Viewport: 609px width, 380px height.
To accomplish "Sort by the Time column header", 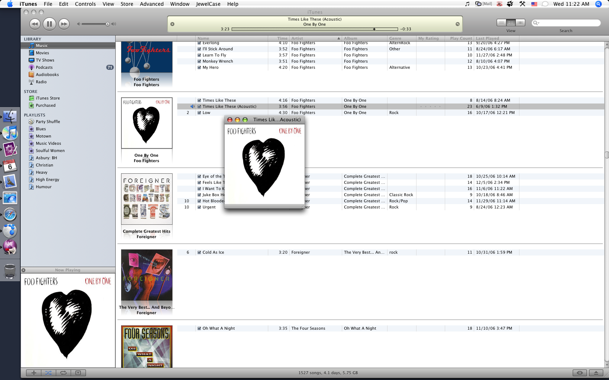I will point(279,38).
